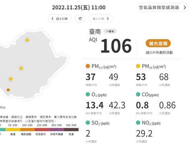
Task: Select the middle yellow station dot on map
Action: click(x=21, y=68)
